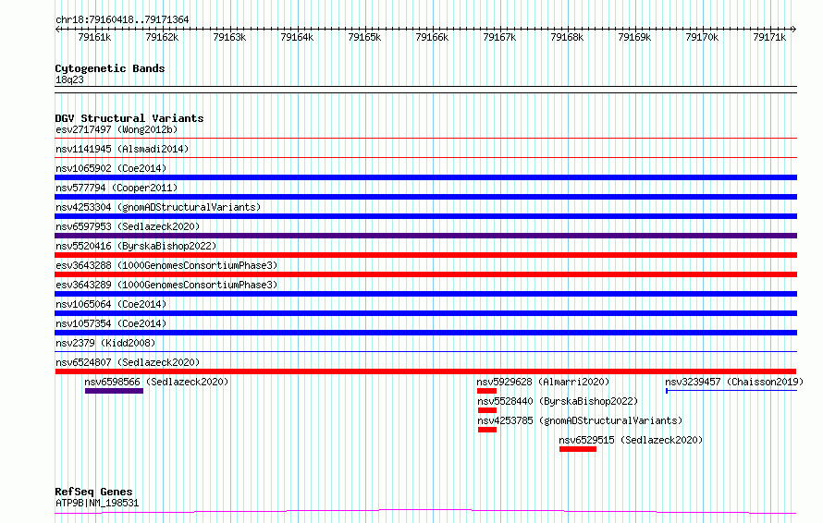Open the esv3643289 (1000GenomesConsortiumPhase3) variant
Image resolution: width=823 pixels, height=523 pixels.
[166, 285]
